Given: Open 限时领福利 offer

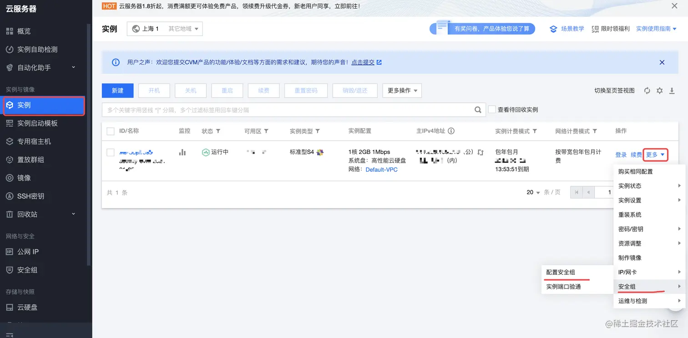Looking at the screenshot, I should point(611,29).
